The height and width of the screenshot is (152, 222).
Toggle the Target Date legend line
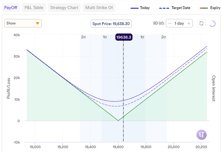pos(175,8)
